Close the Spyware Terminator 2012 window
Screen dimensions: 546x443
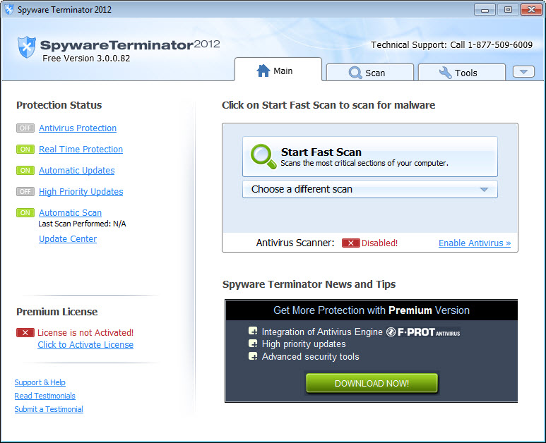531,10
